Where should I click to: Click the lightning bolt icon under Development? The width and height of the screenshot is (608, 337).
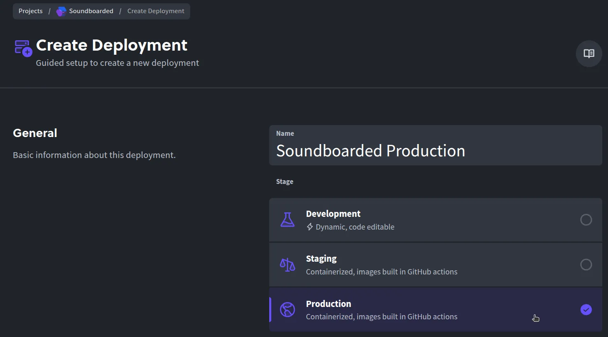(x=309, y=226)
